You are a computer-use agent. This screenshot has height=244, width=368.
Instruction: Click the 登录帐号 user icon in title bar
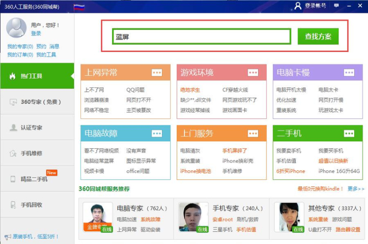[298, 6]
